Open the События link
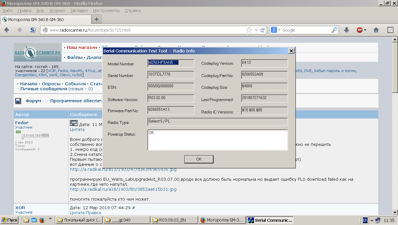 click(x=75, y=84)
